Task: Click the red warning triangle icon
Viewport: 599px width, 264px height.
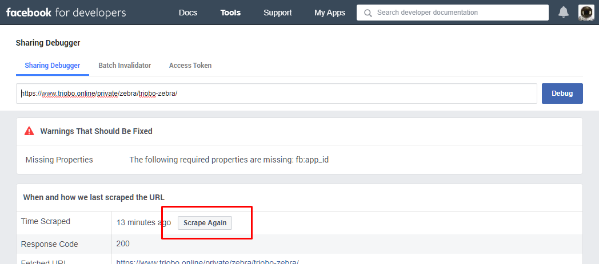Action: [x=29, y=131]
